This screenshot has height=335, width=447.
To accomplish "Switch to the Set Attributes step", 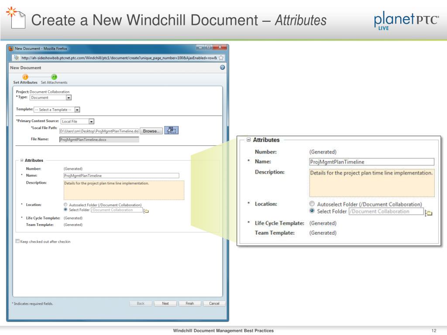I will (x=25, y=82).
